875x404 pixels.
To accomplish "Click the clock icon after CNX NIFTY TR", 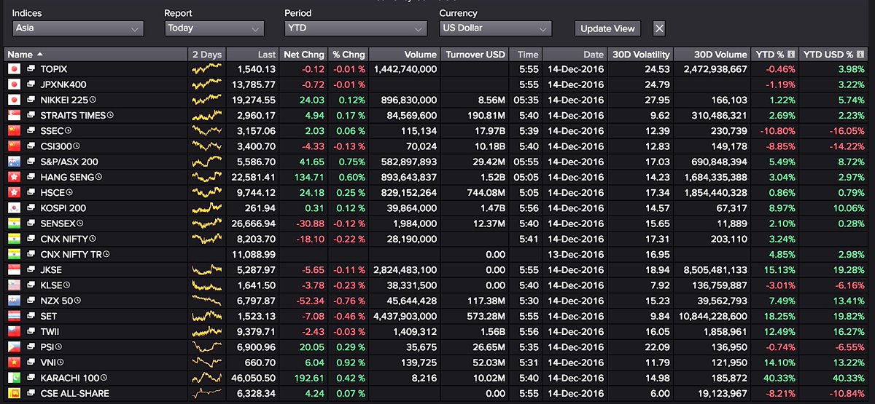I will point(106,254).
